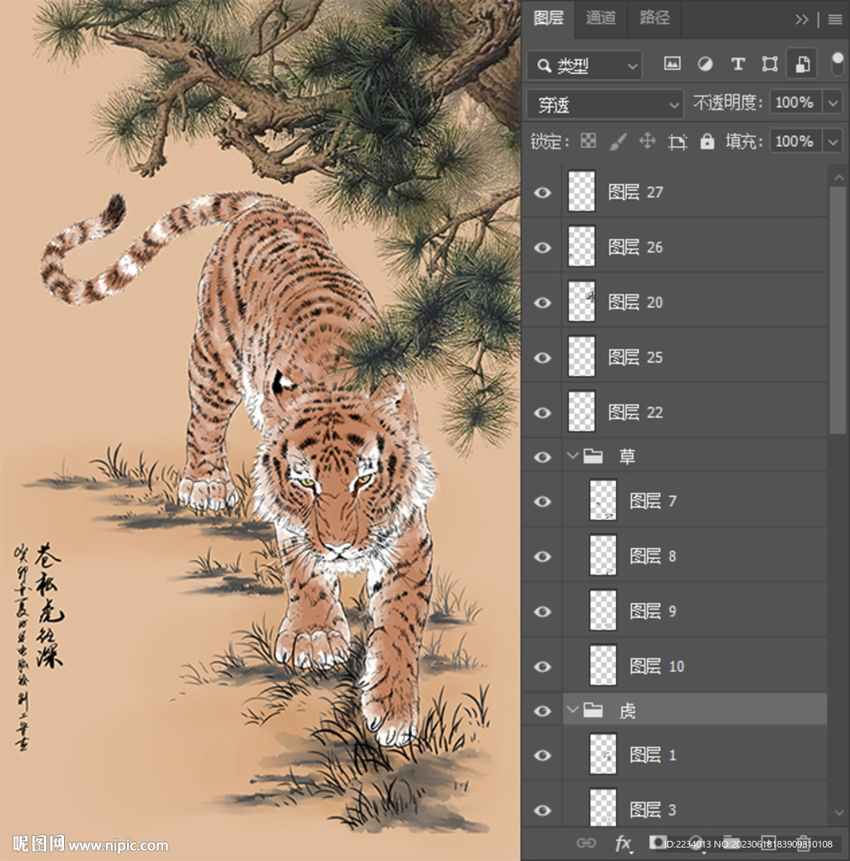Select the 图层 7 layer name
Image resolution: width=850 pixels, height=861 pixels.
pos(653,501)
